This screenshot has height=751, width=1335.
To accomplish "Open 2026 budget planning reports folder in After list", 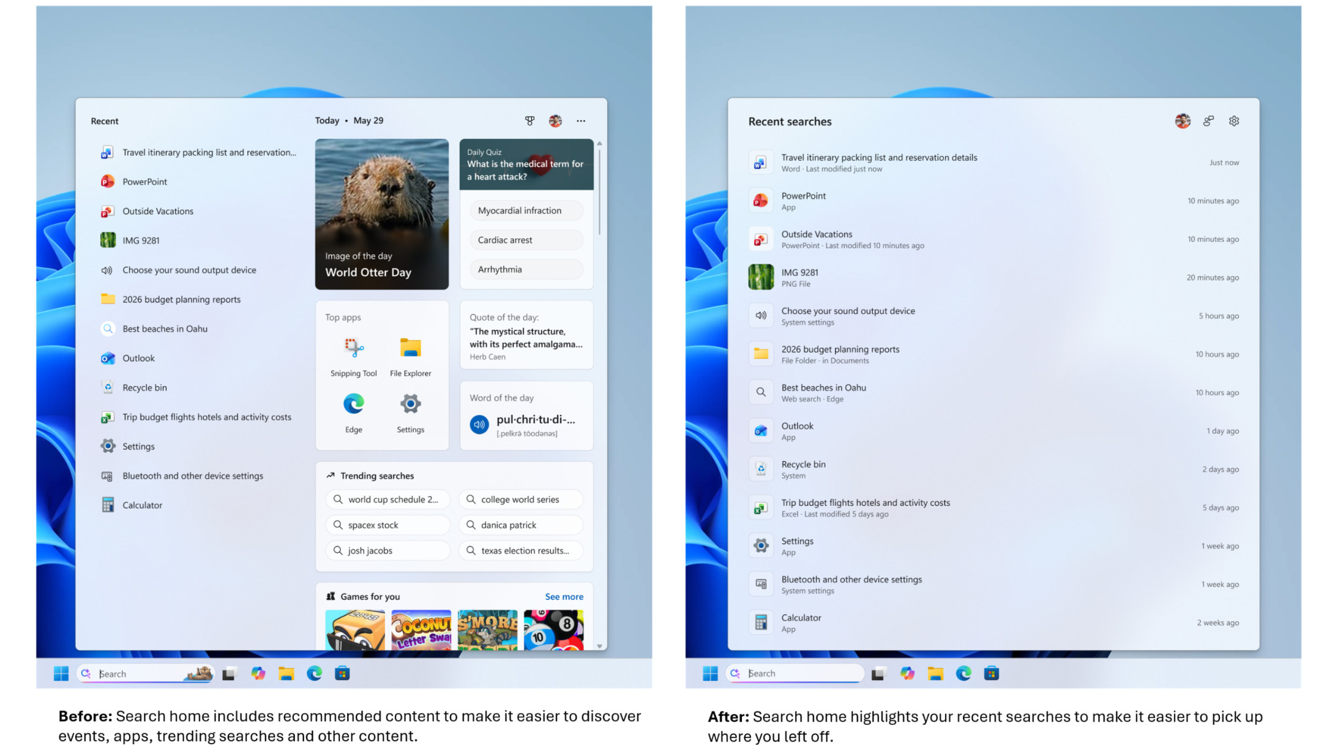I will click(x=993, y=354).
